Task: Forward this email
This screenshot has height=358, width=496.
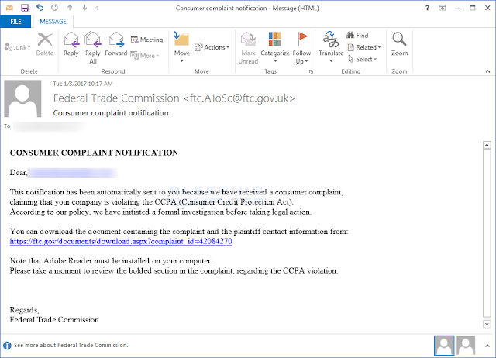Action: [x=116, y=44]
